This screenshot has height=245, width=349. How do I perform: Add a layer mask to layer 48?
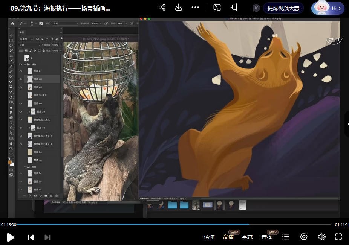(35, 196)
